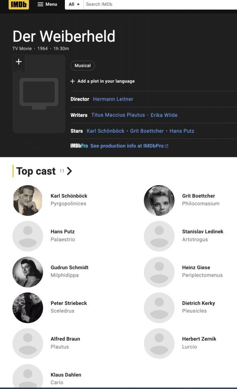237x389 pixels.
Task: Open the hamburger Menu
Action: (47, 4)
